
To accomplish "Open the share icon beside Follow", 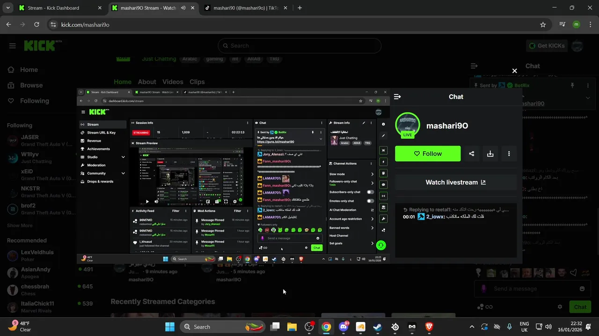I will click(471, 154).
